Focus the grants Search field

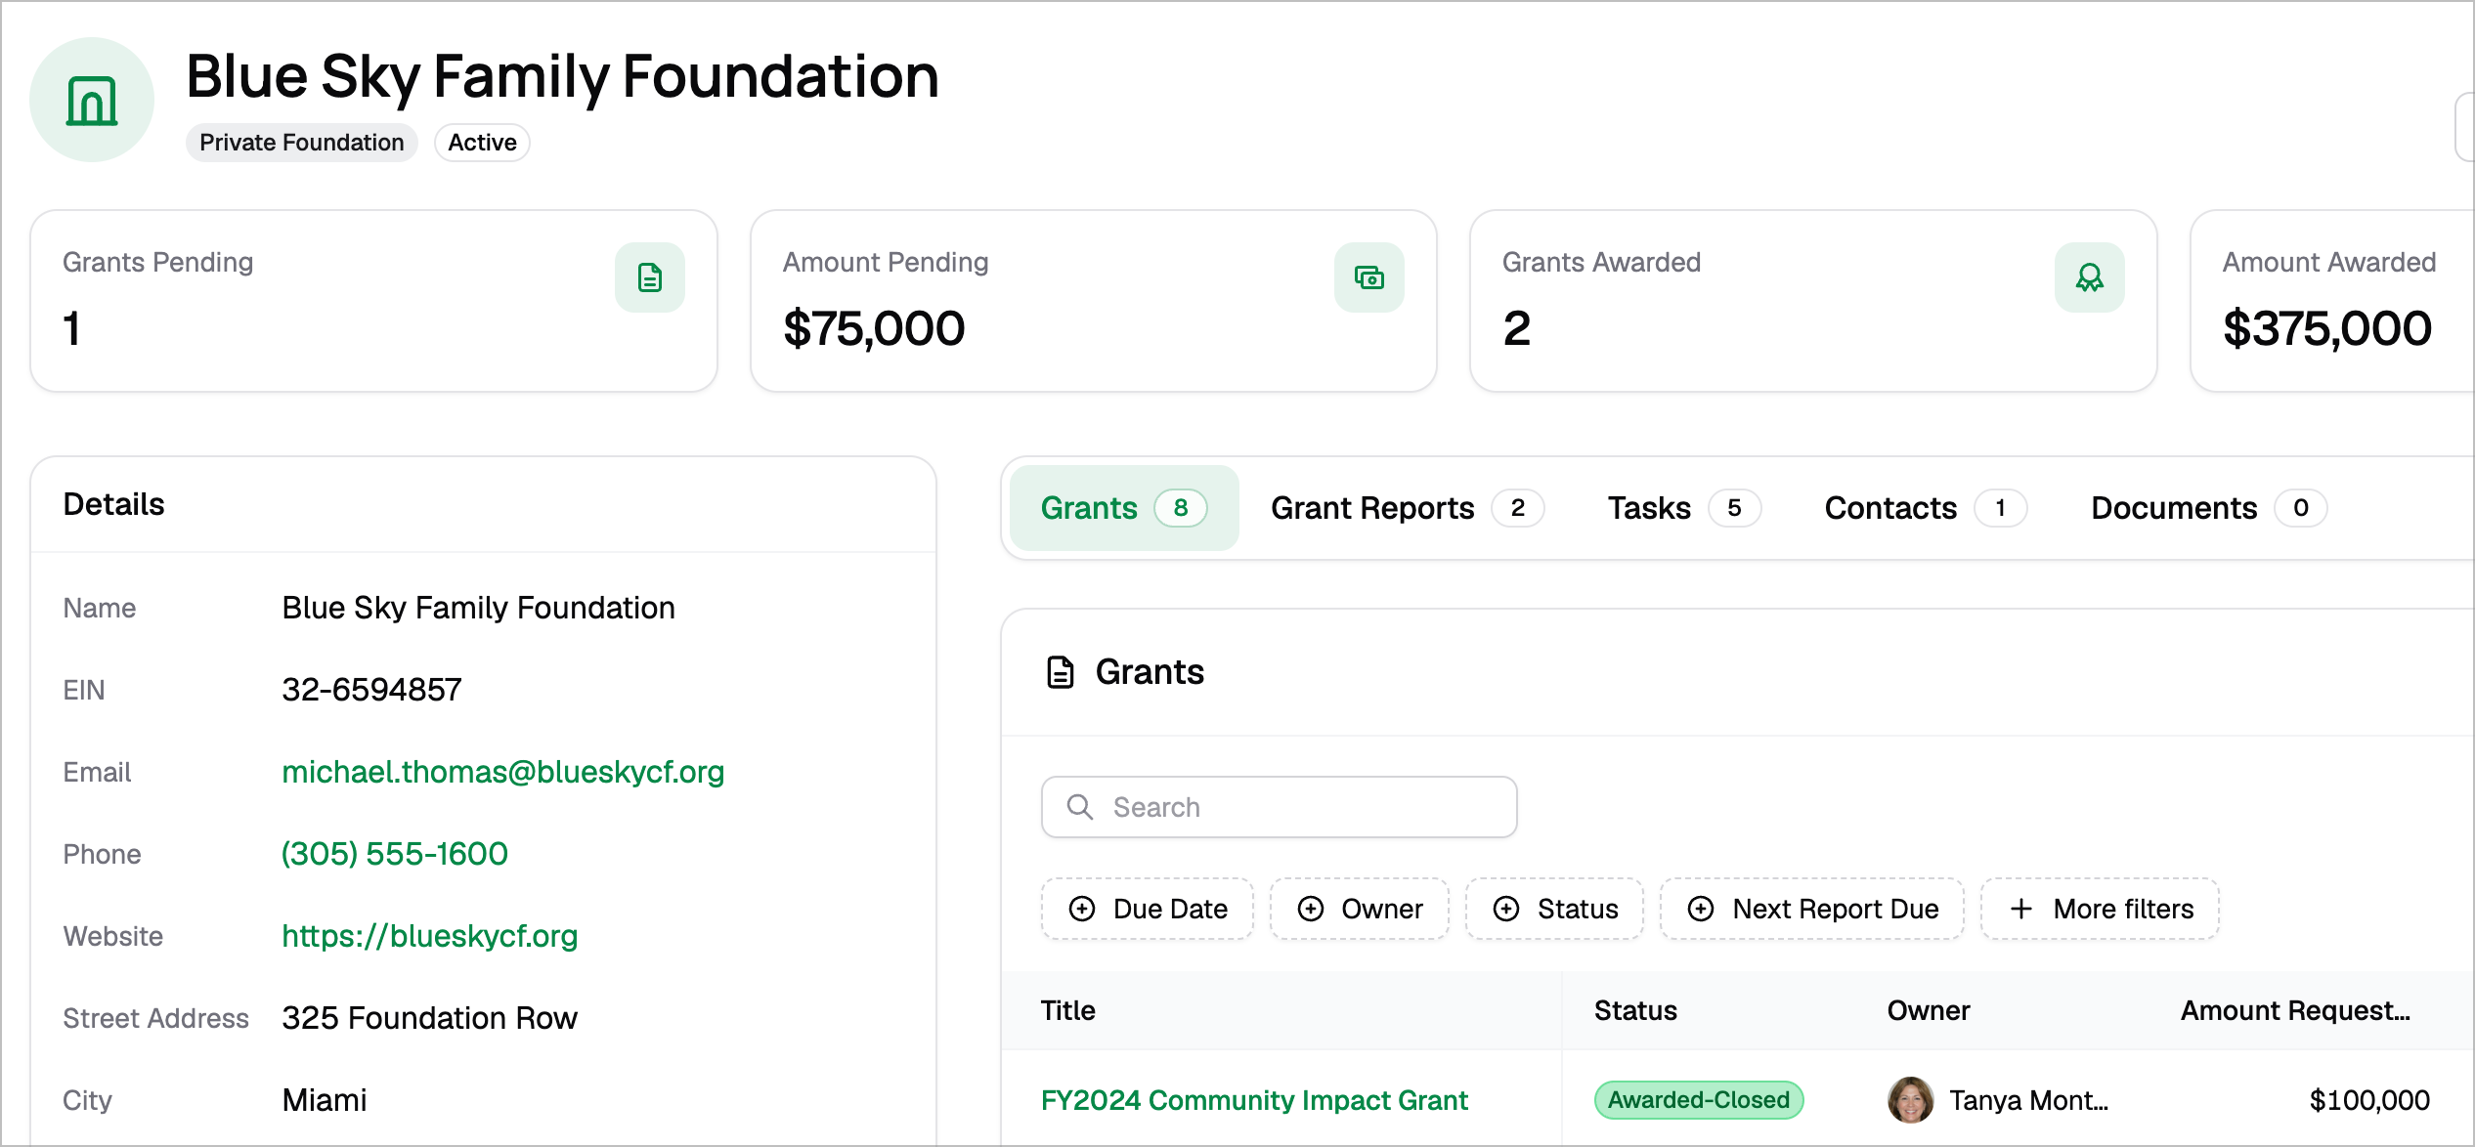click(1280, 807)
